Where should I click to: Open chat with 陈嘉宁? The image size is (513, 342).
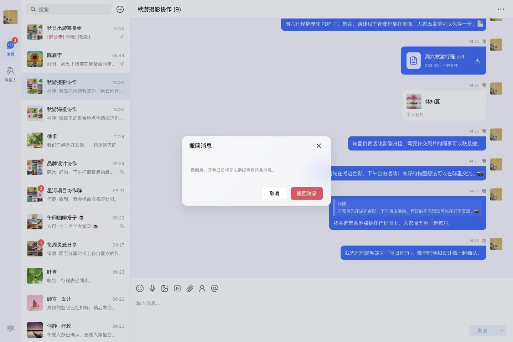pyautogui.click(x=76, y=59)
